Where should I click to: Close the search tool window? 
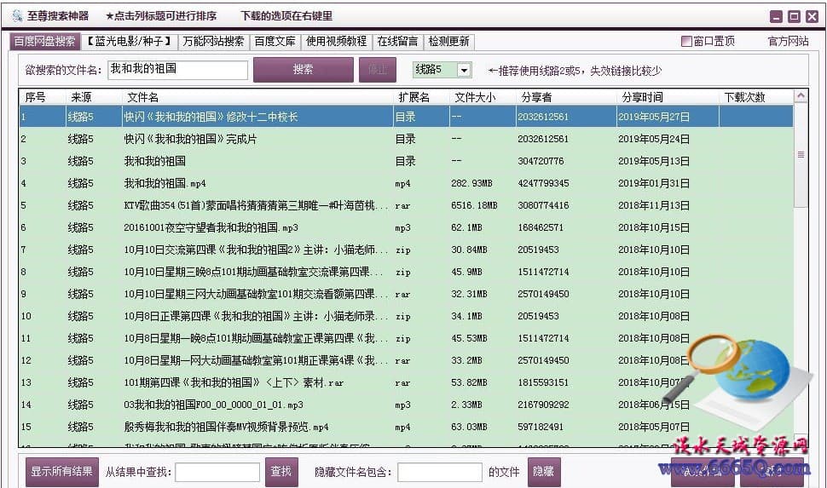[x=812, y=16]
